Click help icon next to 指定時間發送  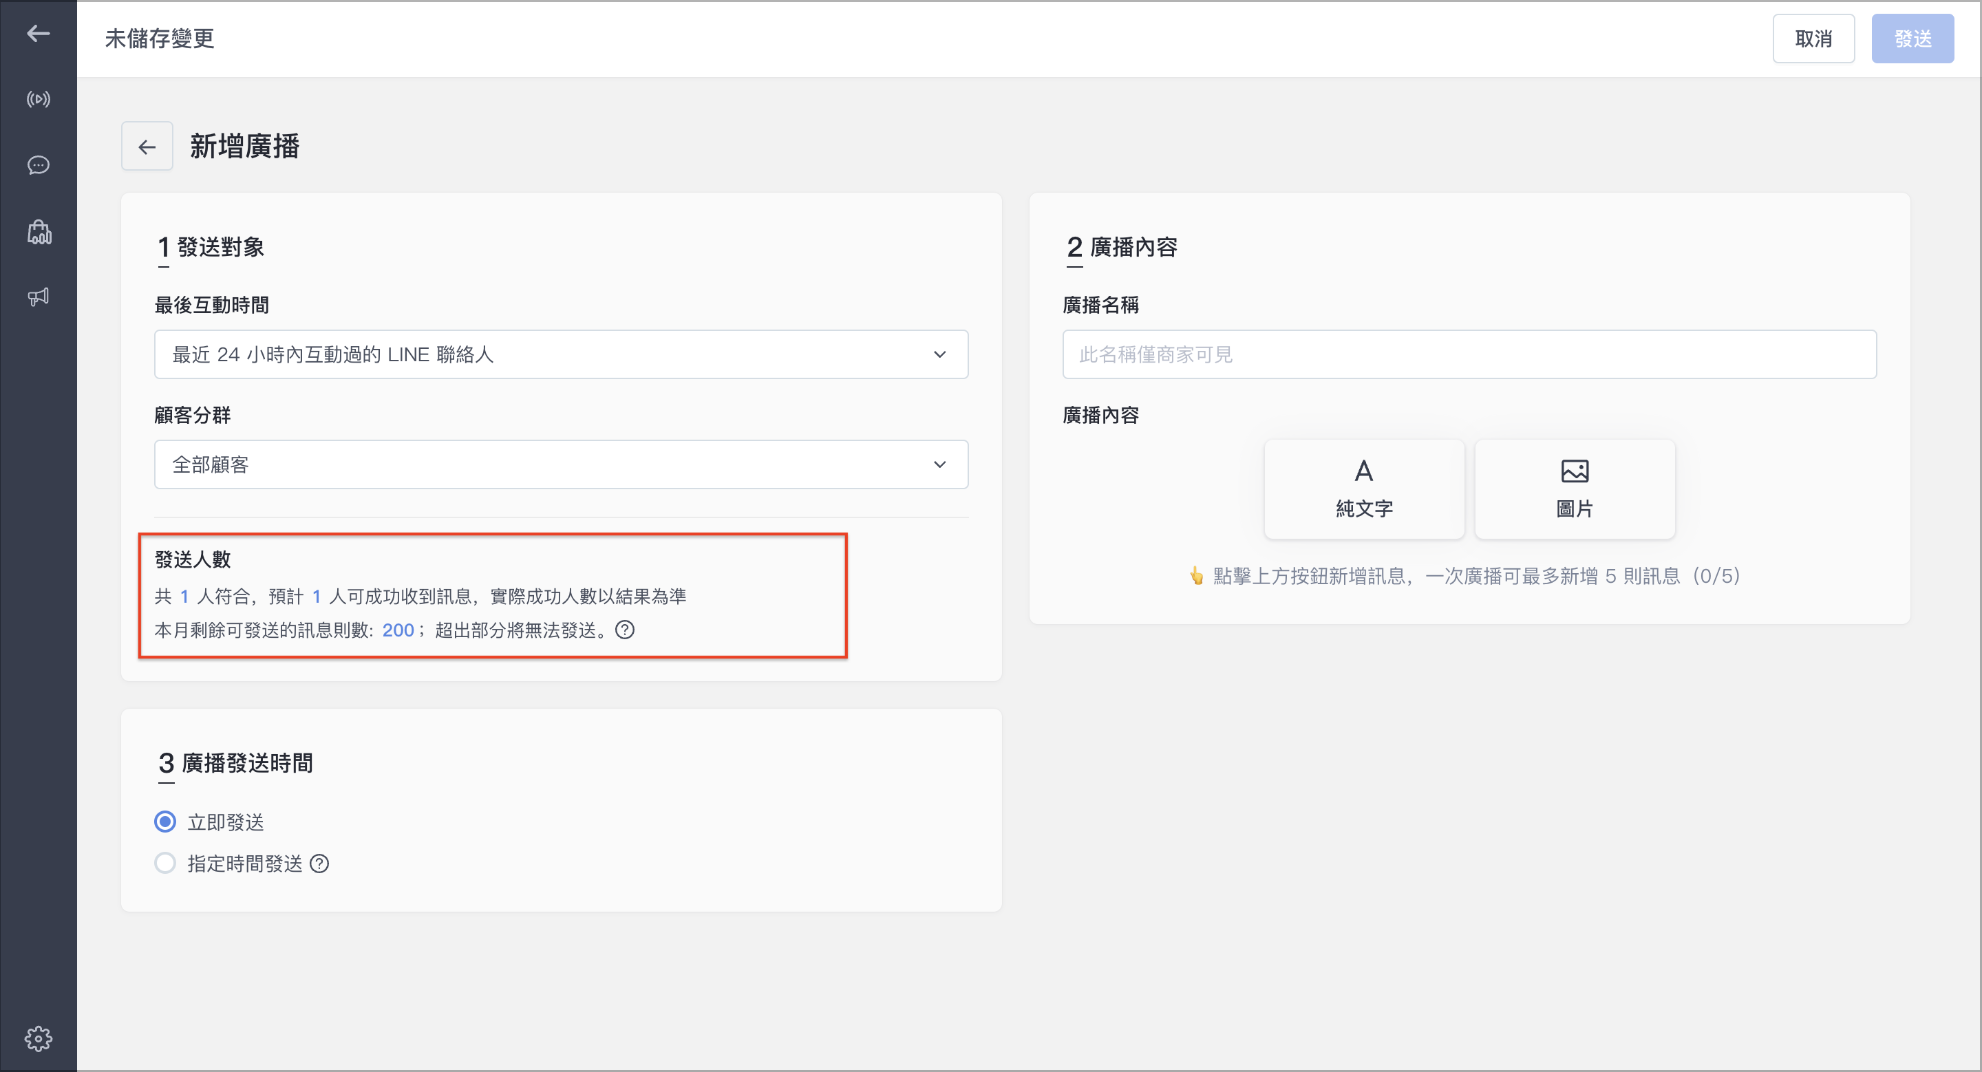click(319, 864)
